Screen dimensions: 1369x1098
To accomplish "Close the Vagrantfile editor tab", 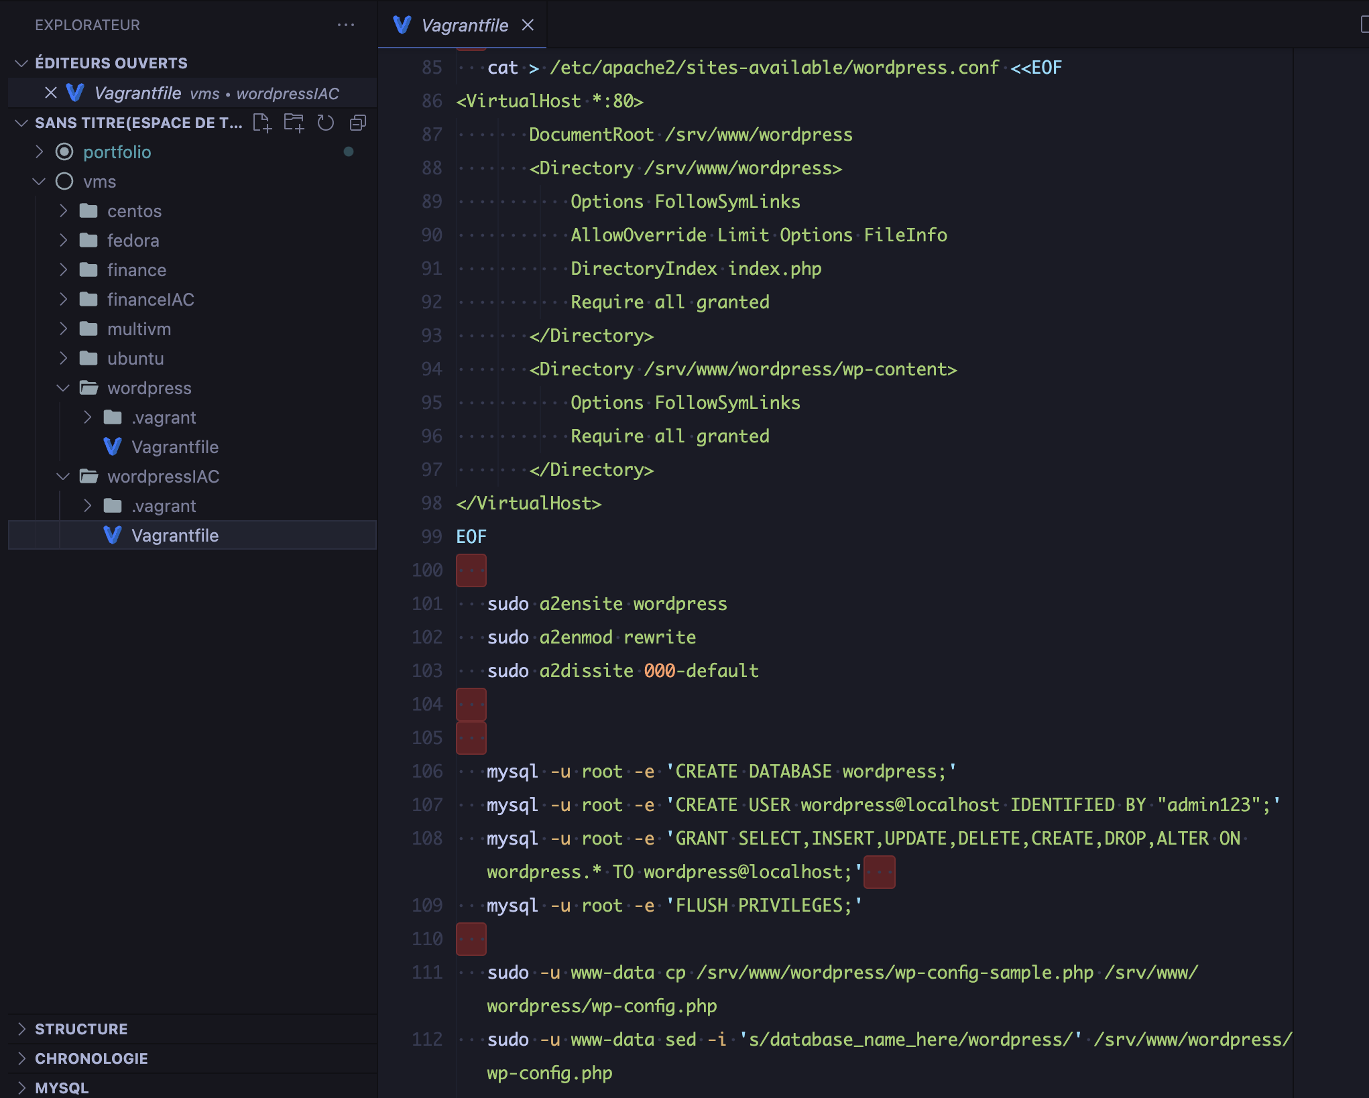I will [x=528, y=25].
